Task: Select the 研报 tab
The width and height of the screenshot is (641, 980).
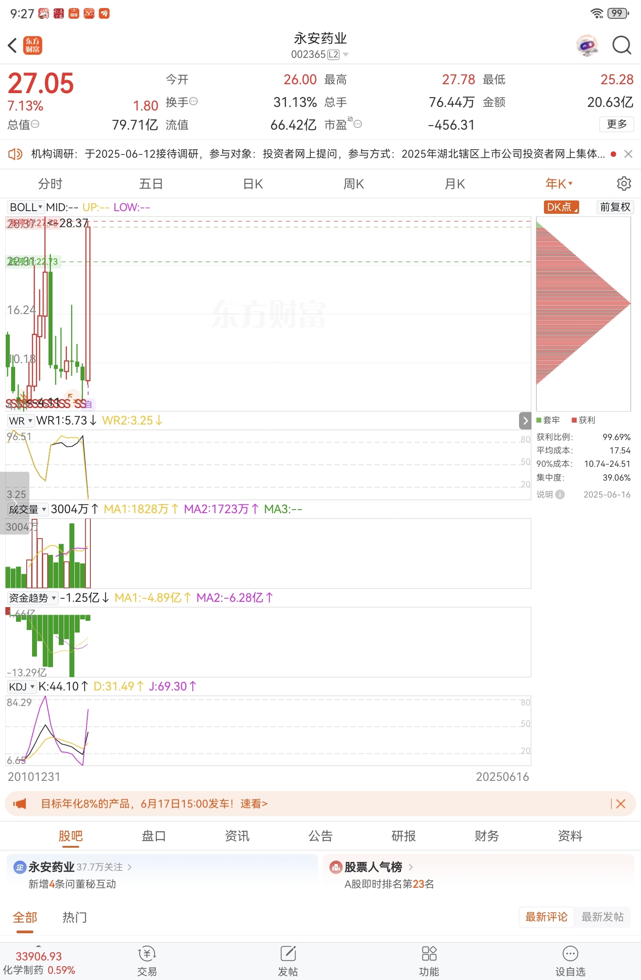Action: point(403,836)
